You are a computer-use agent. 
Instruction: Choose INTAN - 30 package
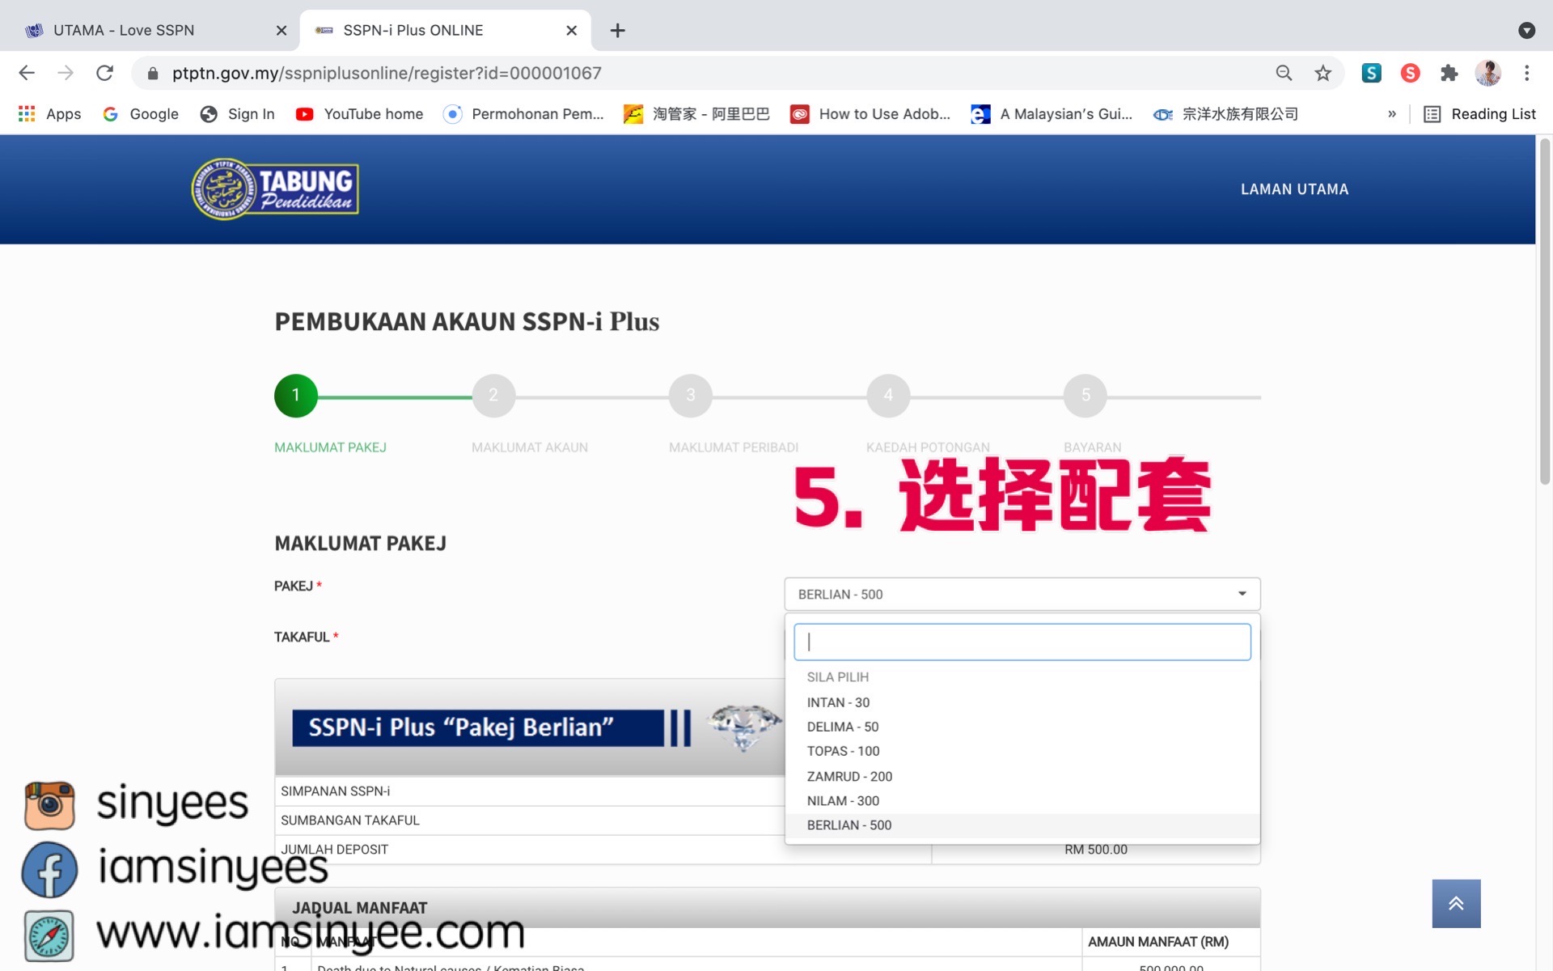tap(1022, 702)
